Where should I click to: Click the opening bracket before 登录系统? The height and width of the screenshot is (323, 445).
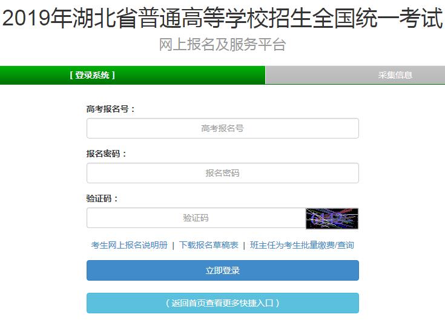(71, 75)
